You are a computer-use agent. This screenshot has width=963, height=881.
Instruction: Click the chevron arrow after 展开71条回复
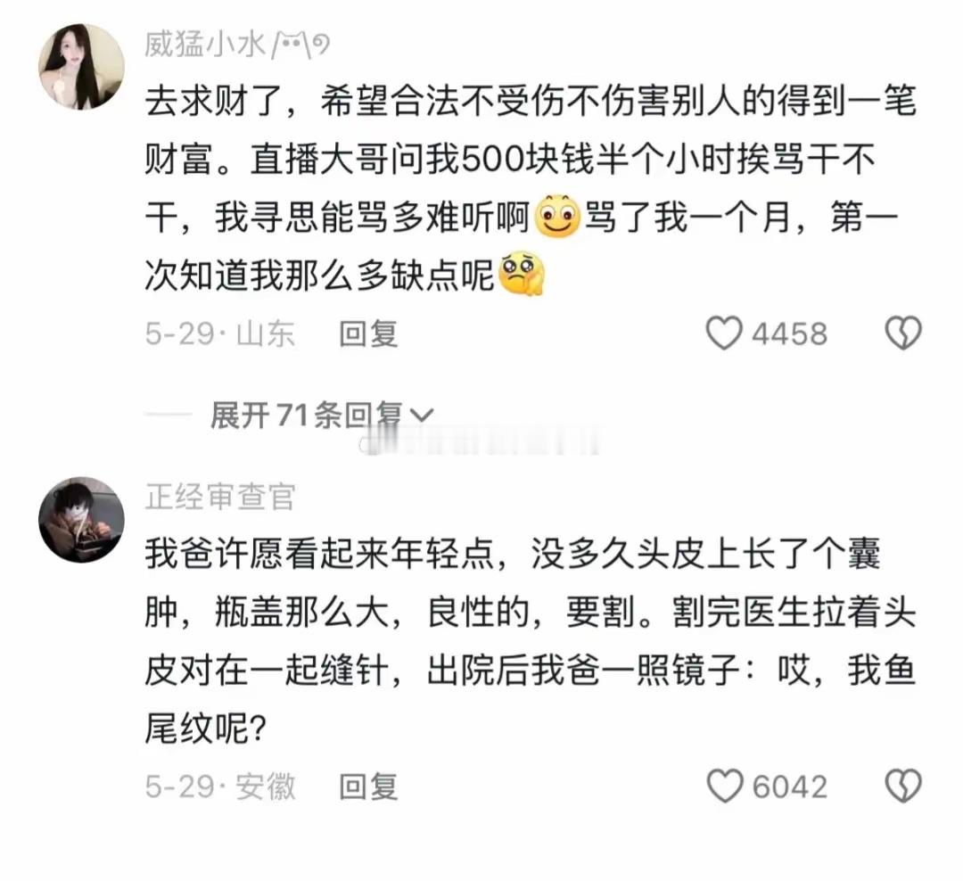click(x=421, y=416)
